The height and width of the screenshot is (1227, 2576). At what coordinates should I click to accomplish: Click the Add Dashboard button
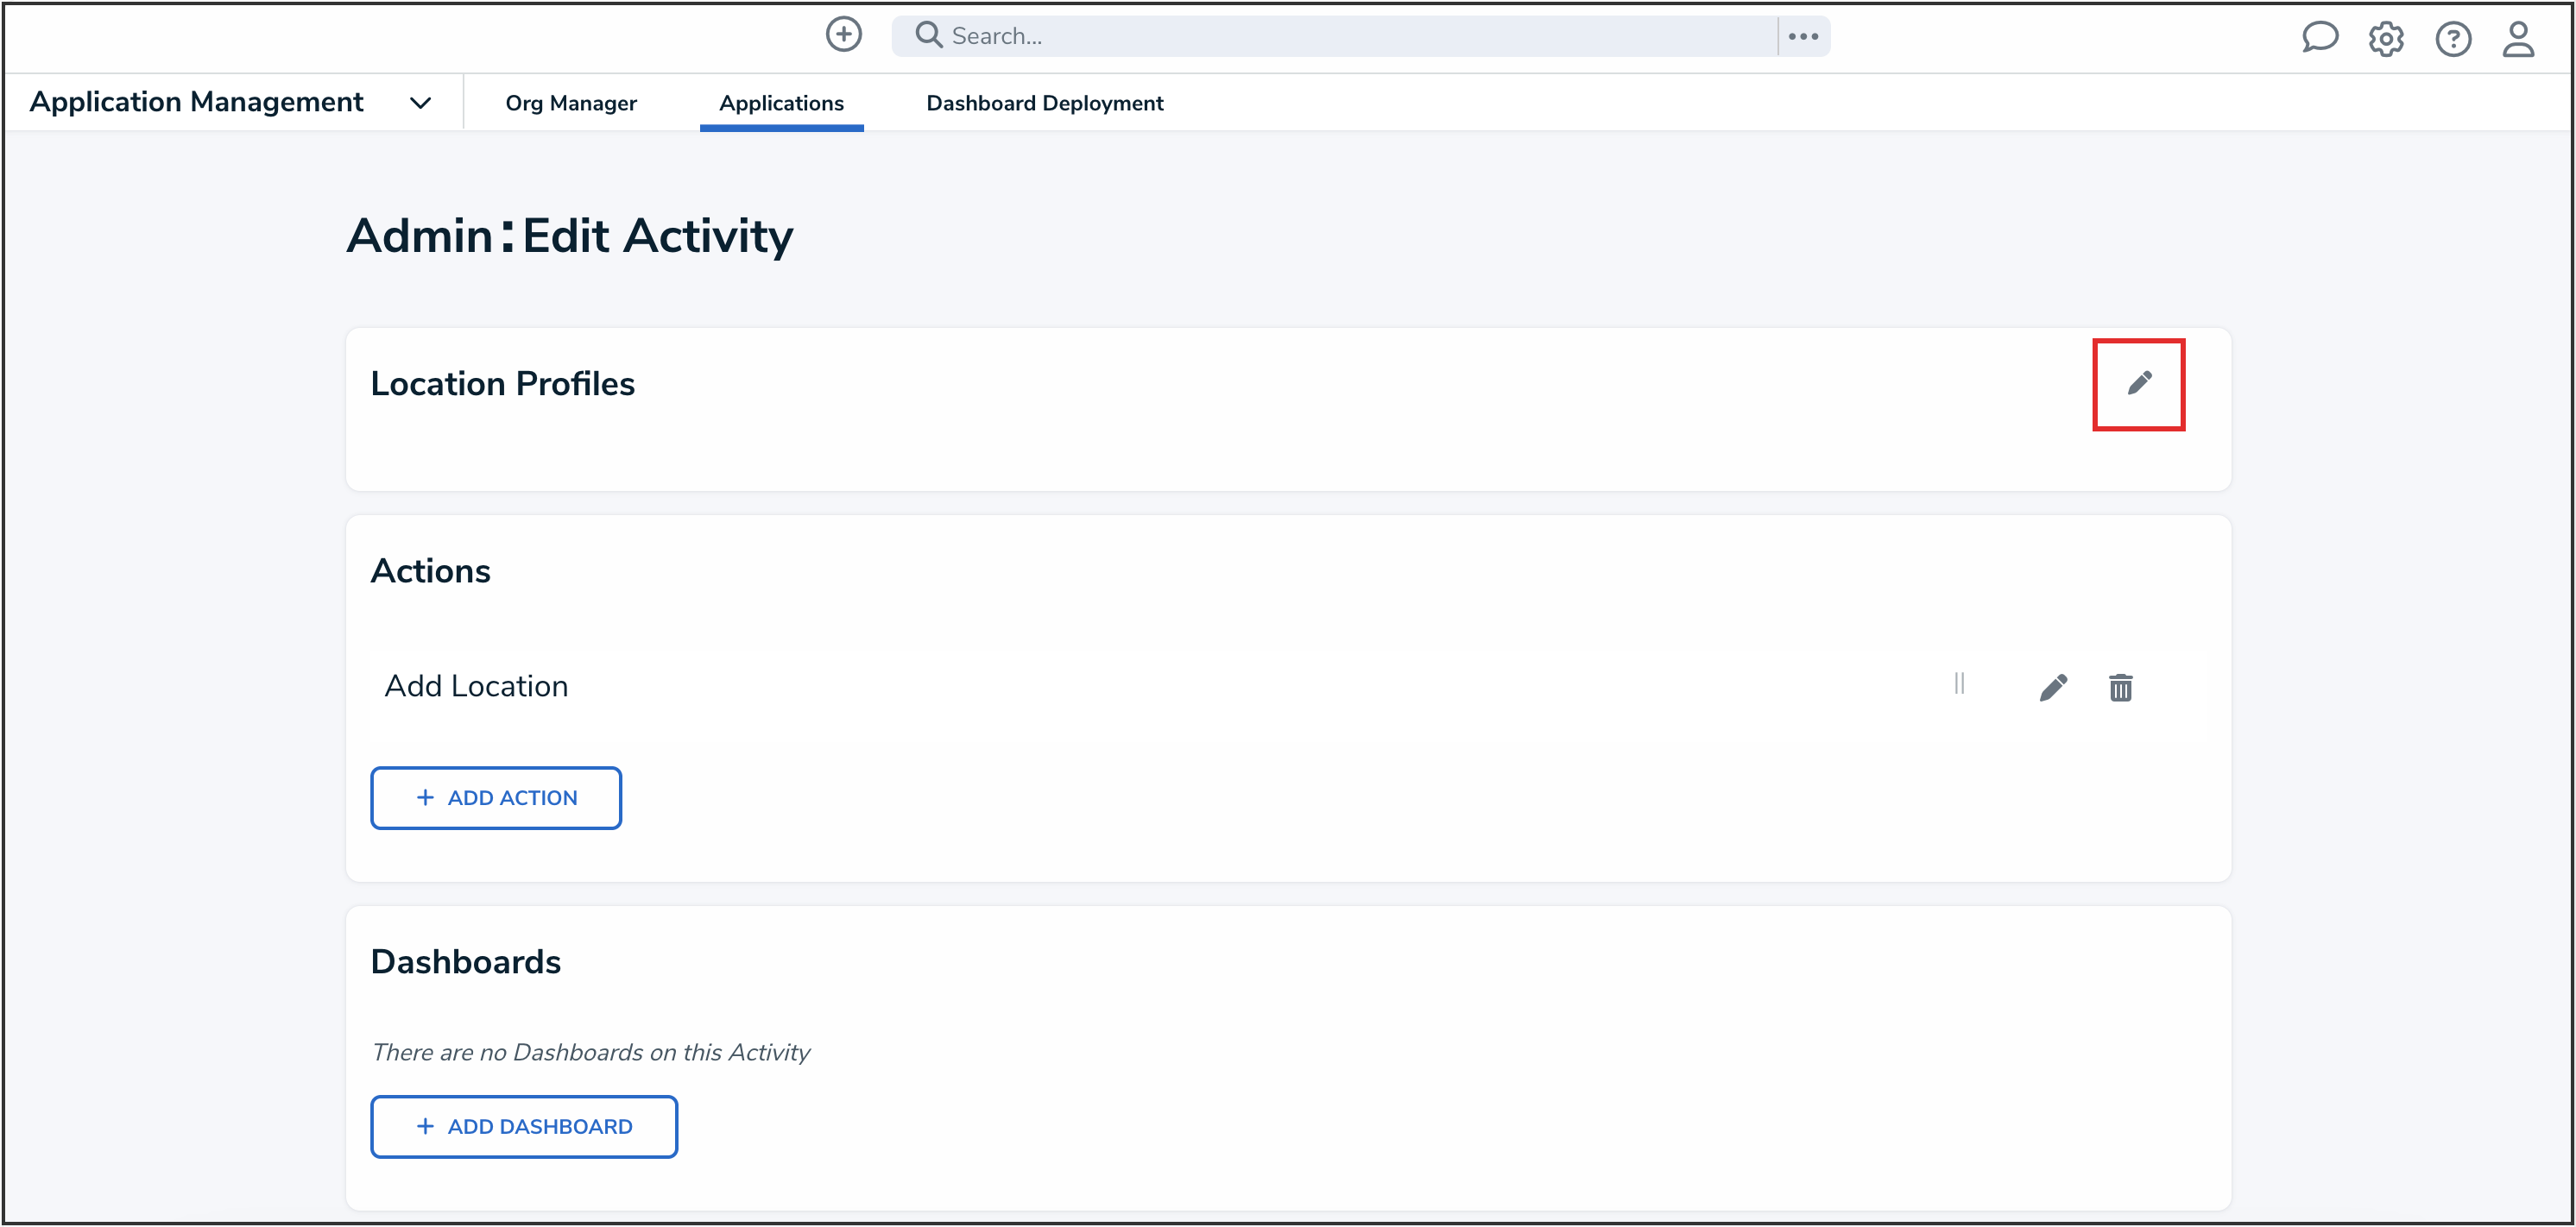[523, 1126]
